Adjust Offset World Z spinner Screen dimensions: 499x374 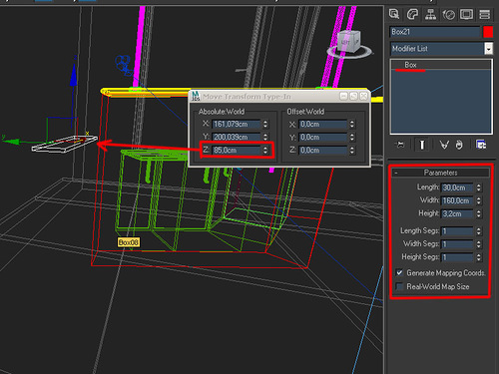[352, 151]
